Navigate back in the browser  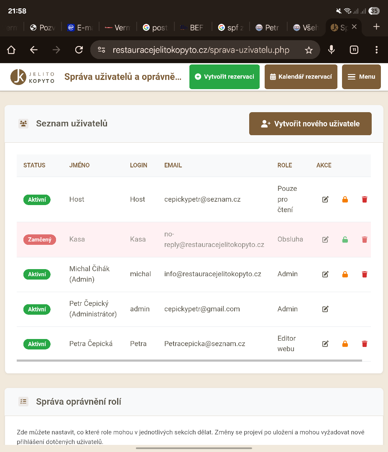click(x=34, y=50)
